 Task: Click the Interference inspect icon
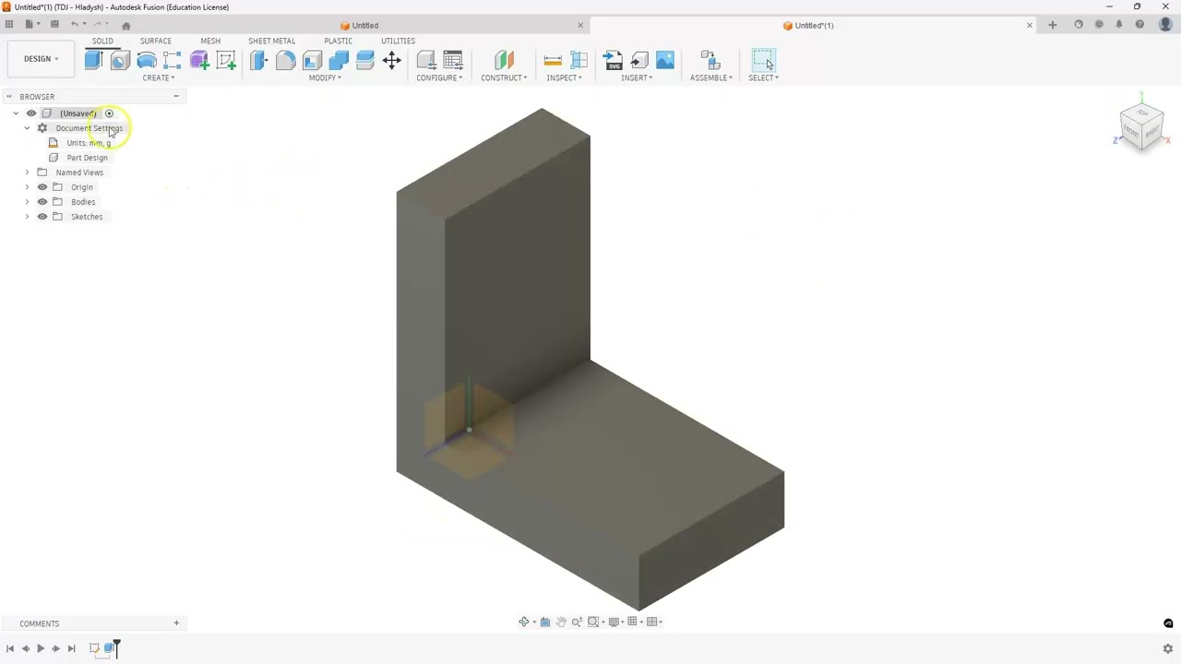pyautogui.click(x=579, y=61)
